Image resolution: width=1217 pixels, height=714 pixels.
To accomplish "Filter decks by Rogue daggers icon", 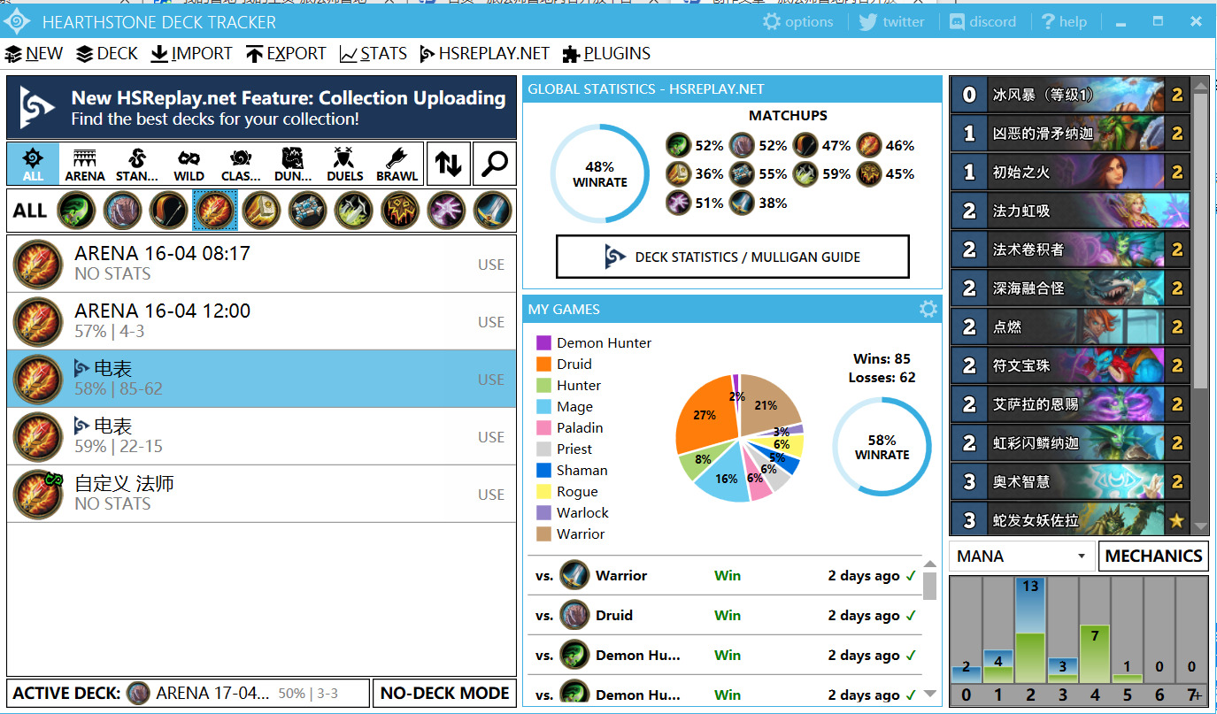I will click(353, 211).
